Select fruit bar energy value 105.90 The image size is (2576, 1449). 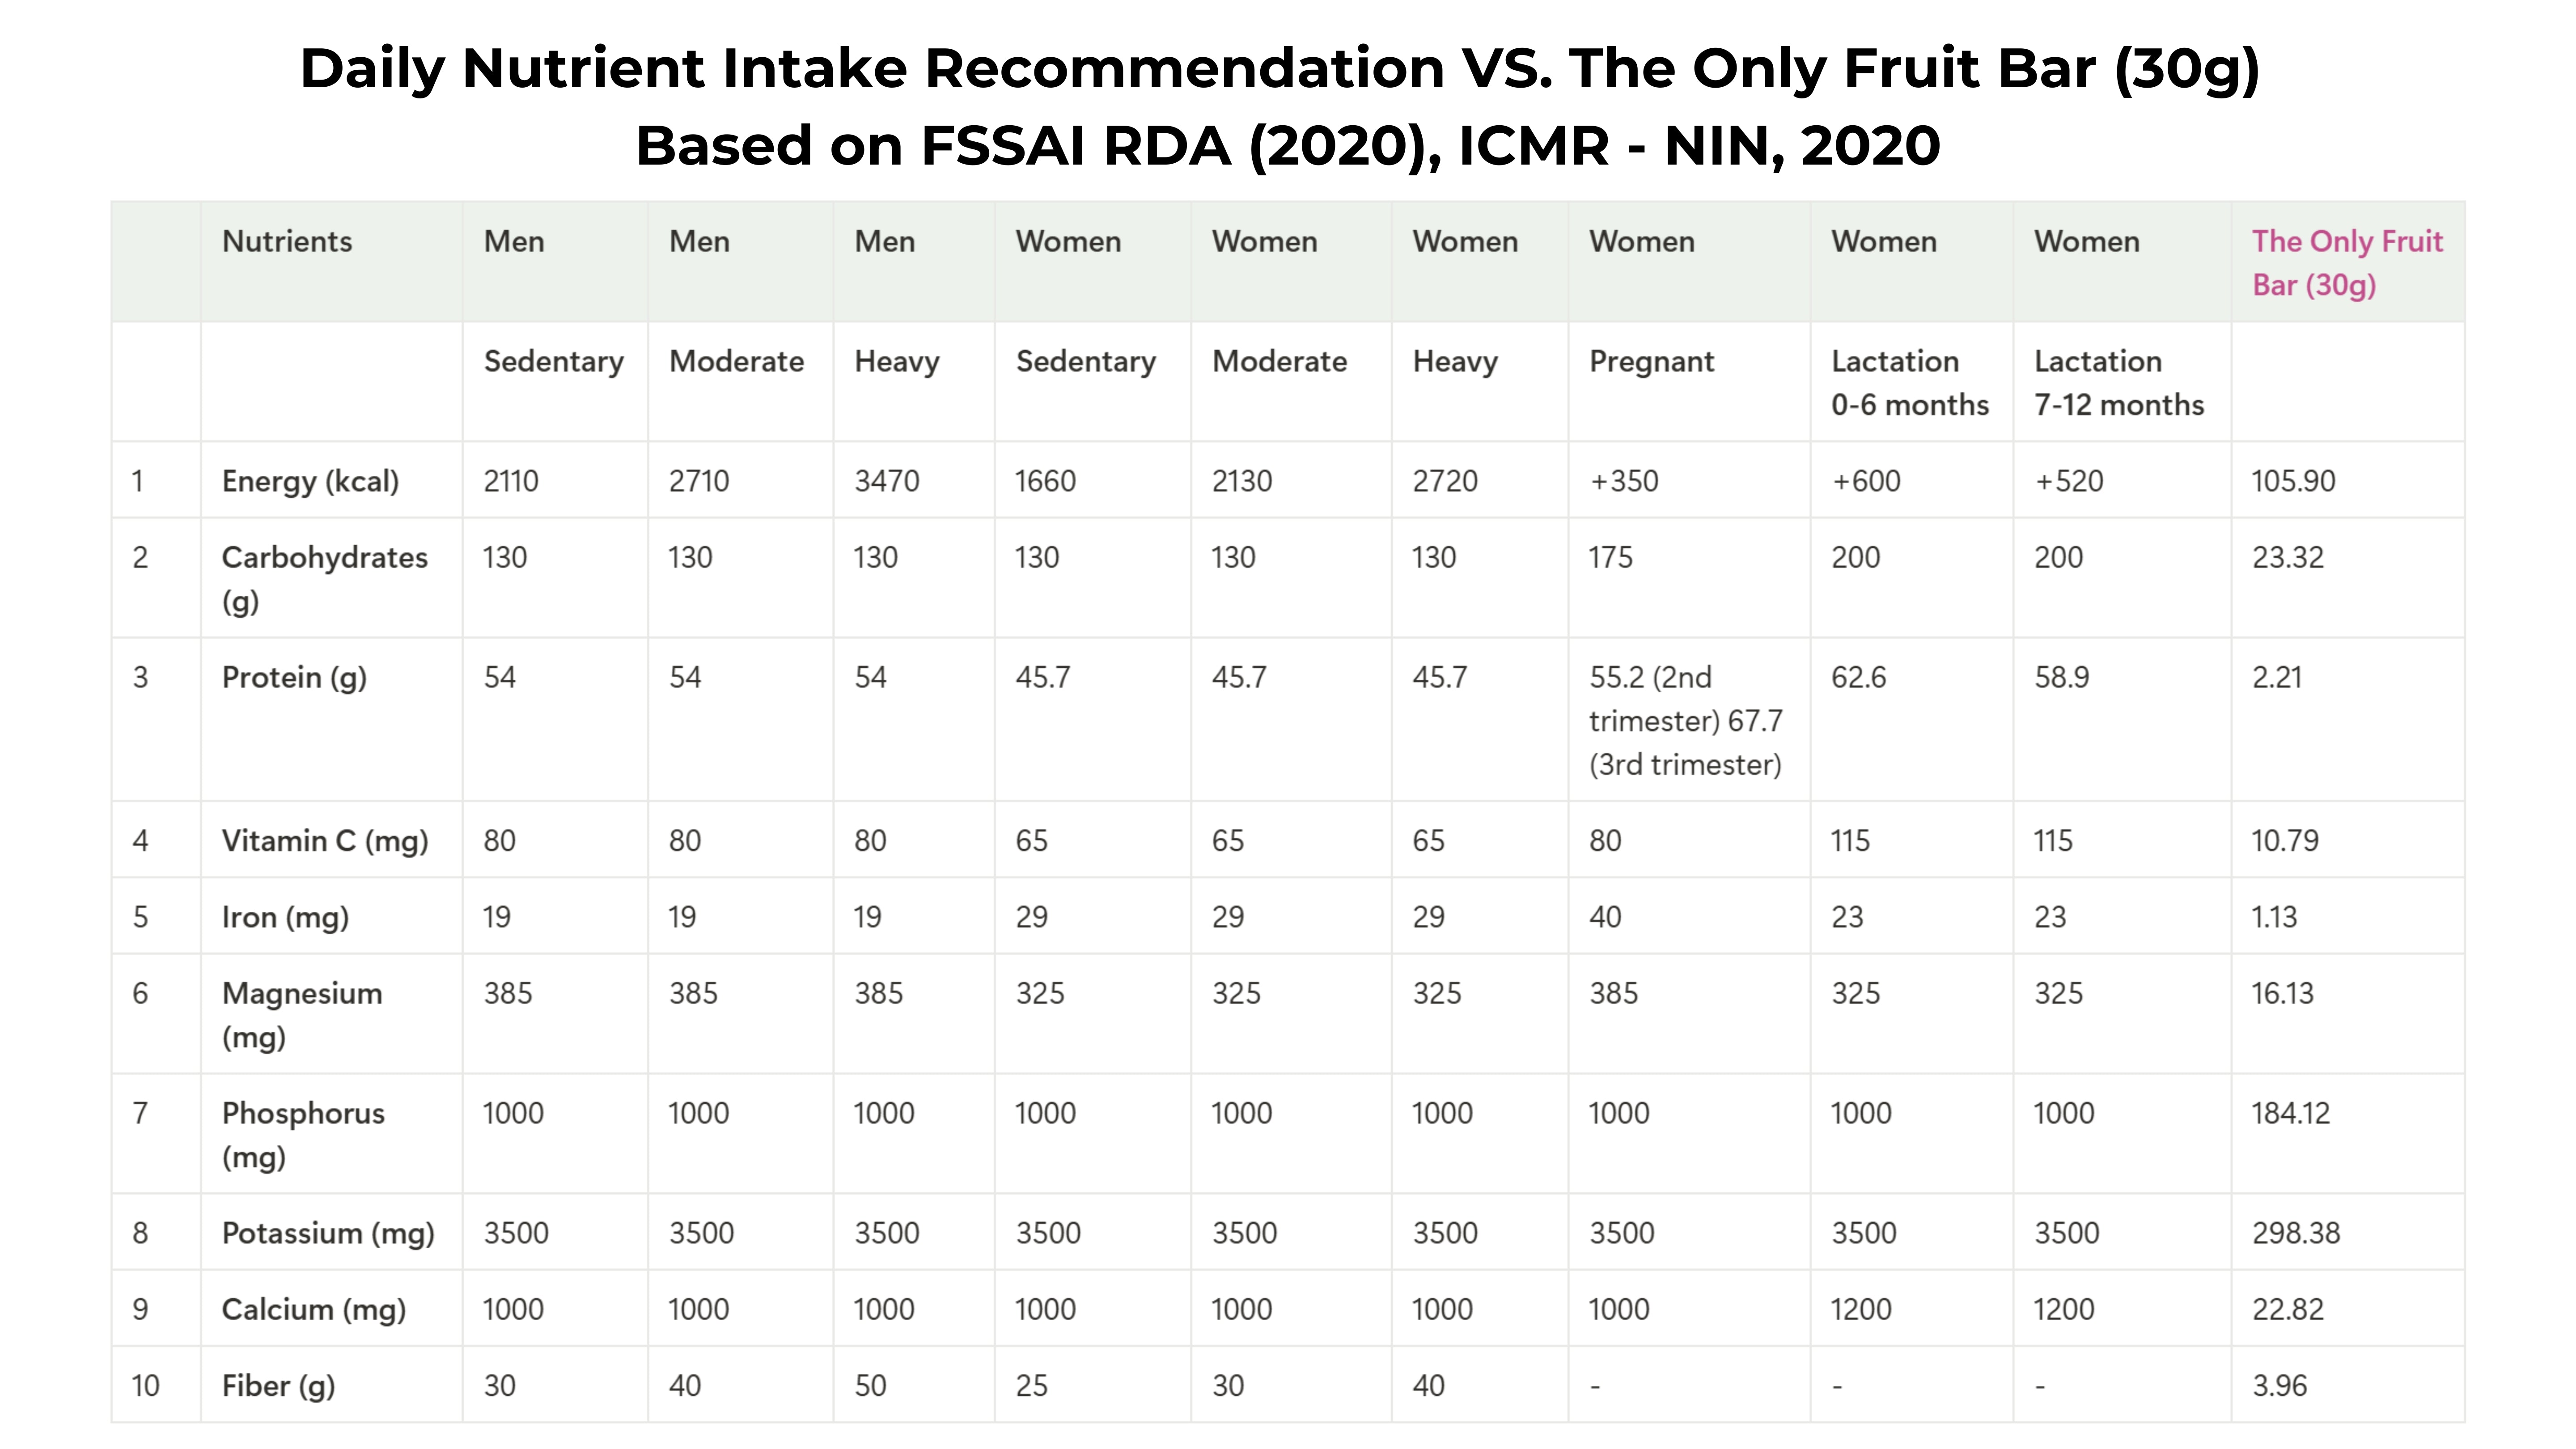click(2293, 481)
